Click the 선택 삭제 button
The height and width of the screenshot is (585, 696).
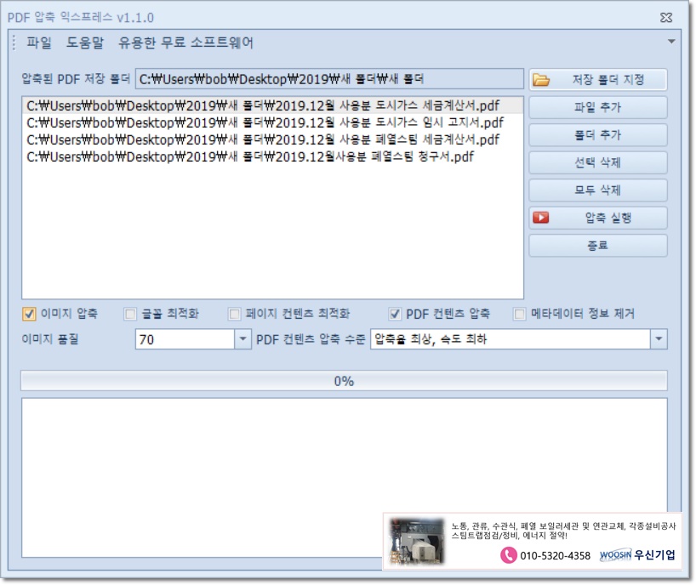(x=598, y=162)
